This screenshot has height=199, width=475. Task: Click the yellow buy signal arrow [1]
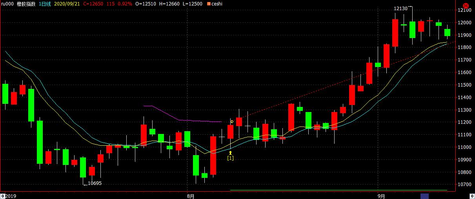231,153
